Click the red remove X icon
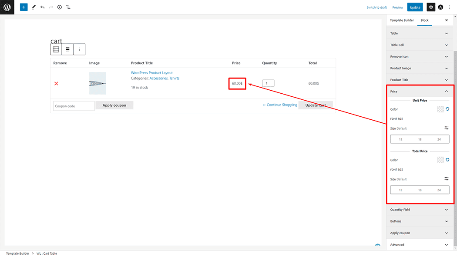This screenshot has width=457, height=256. pos(56,83)
